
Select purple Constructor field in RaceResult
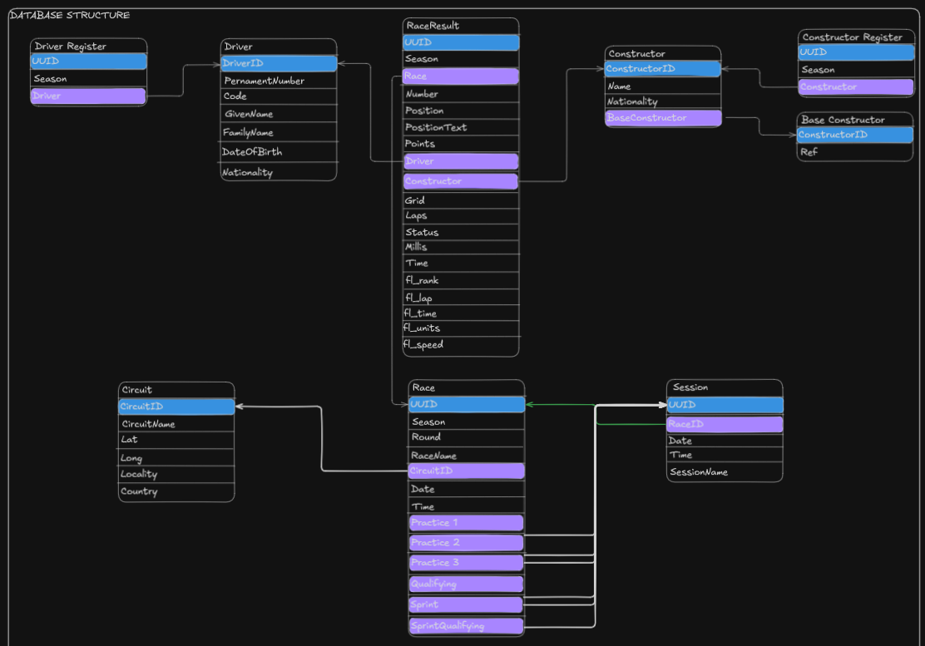click(461, 181)
